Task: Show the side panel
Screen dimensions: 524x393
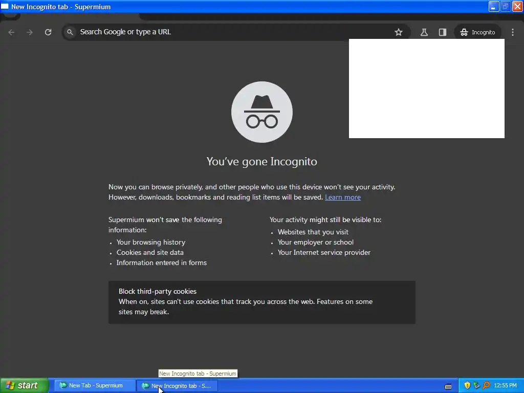Action: 443,32
